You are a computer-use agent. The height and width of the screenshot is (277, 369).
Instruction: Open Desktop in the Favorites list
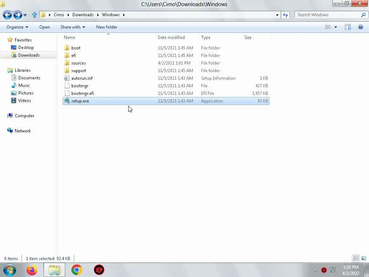pos(26,47)
